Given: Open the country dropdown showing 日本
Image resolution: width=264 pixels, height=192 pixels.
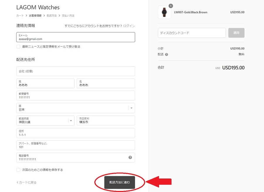Looking at the screenshot, I should click(x=76, y=108).
